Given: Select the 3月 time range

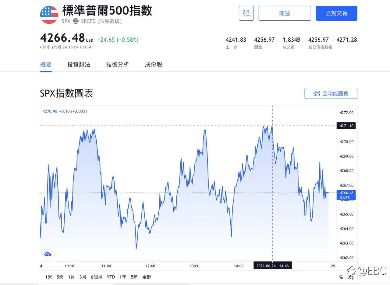Looking at the screenshot, I should 83,277.
